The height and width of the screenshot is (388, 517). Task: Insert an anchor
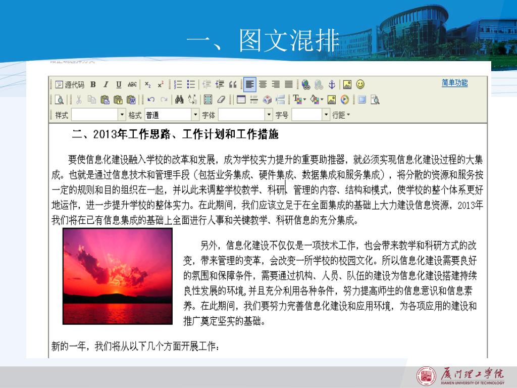click(x=332, y=85)
